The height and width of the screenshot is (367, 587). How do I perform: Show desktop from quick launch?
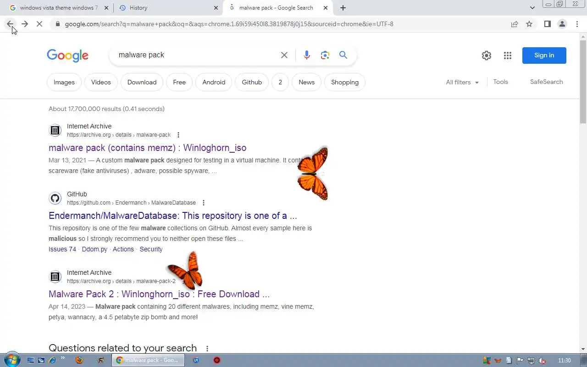[31, 360]
